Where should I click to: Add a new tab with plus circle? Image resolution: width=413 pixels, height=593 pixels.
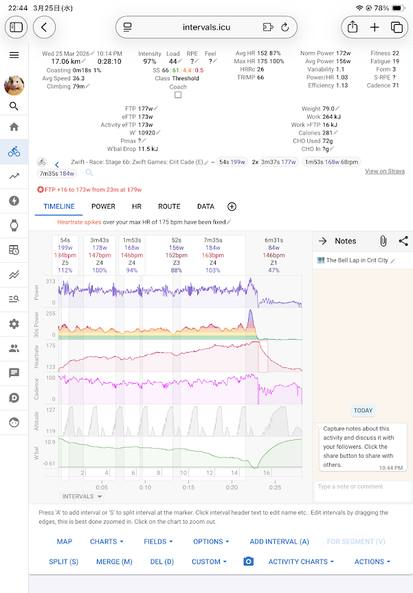tap(232, 207)
